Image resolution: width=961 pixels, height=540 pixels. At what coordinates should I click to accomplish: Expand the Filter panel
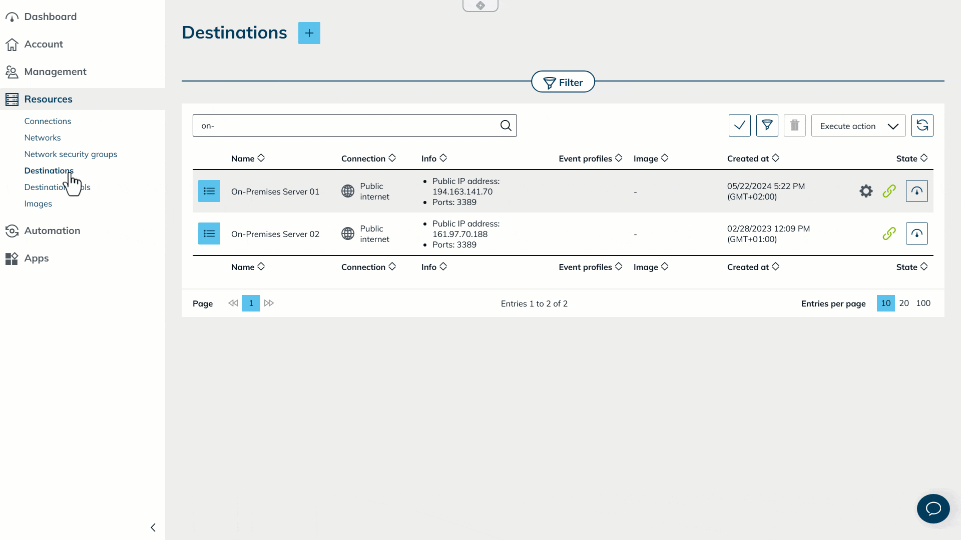click(x=563, y=82)
